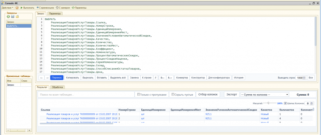
Task: Click the Экспорт button
Action: coord(232,94)
